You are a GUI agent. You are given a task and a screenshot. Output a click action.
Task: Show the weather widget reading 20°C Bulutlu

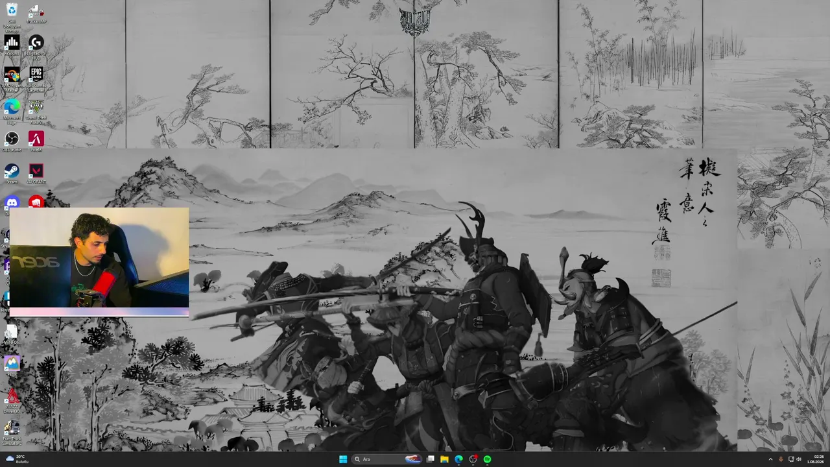coord(18,459)
